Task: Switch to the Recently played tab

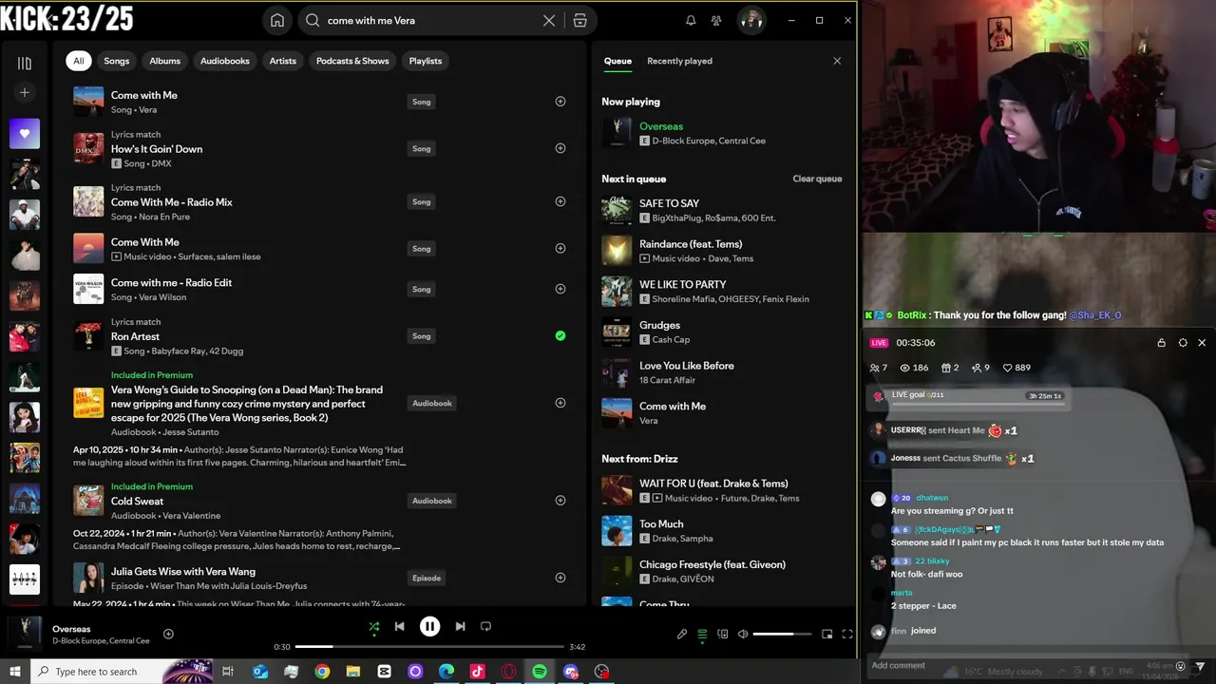Action: tap(679, 61)
